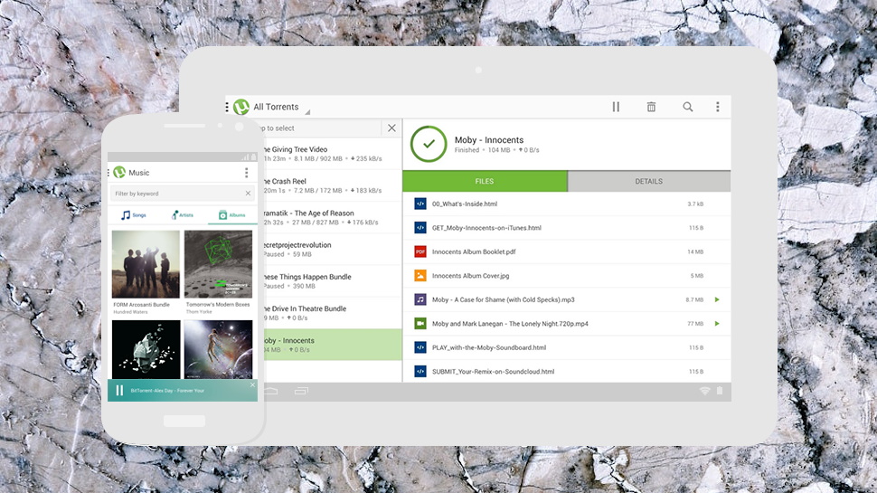Click the image icon of Innocents Album Cover.jpg
This screenshot has width=877, height=493.
(420, 276)
